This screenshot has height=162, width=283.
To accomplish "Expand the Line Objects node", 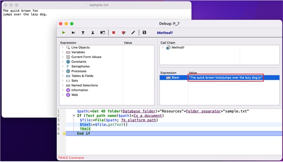I will tap(63, 48).
